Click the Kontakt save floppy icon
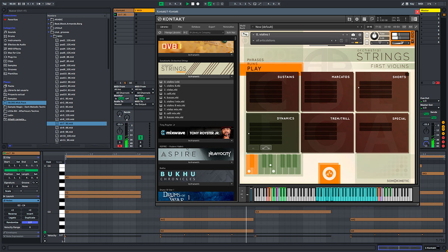The image size is (448, 252). [x=349, y=19]
